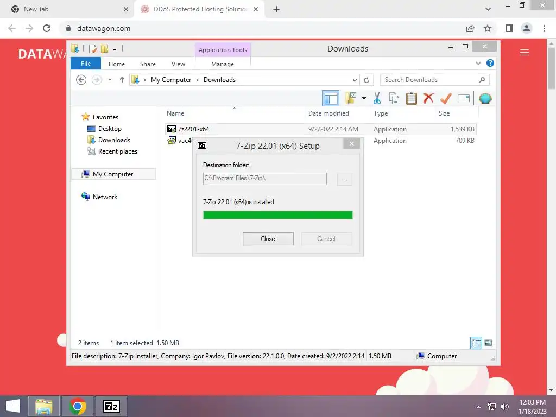Click the red X Delete icon

[x=428, y=98]
